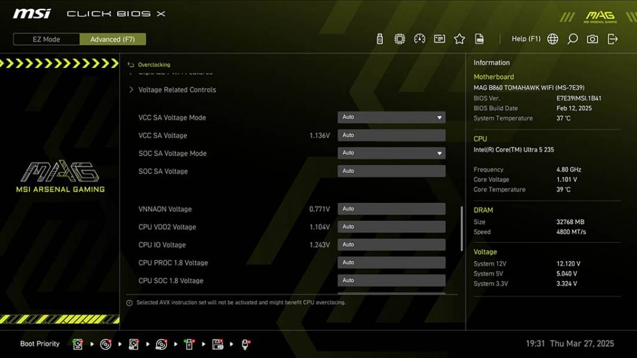Click the MAG B860 TOMAHAWK WIFI motherboard name

529,88
